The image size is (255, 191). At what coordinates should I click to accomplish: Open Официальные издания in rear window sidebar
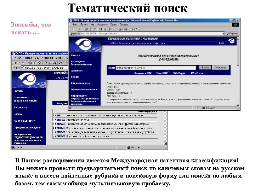pos(27,127)
